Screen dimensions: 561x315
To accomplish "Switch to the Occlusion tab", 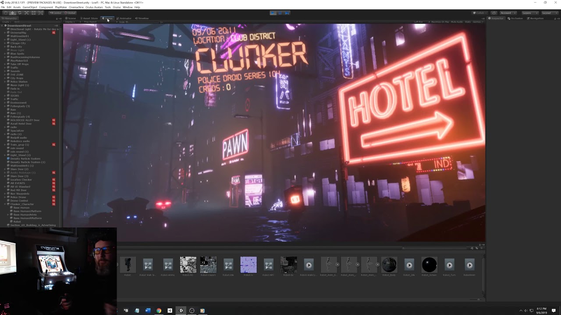I will (515, 18).
